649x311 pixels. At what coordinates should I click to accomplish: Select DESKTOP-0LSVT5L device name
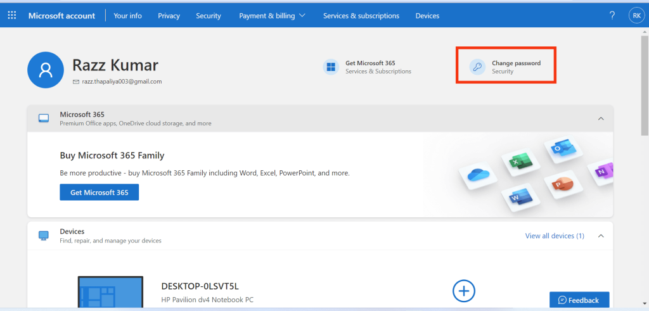click(x=200, y=286)
